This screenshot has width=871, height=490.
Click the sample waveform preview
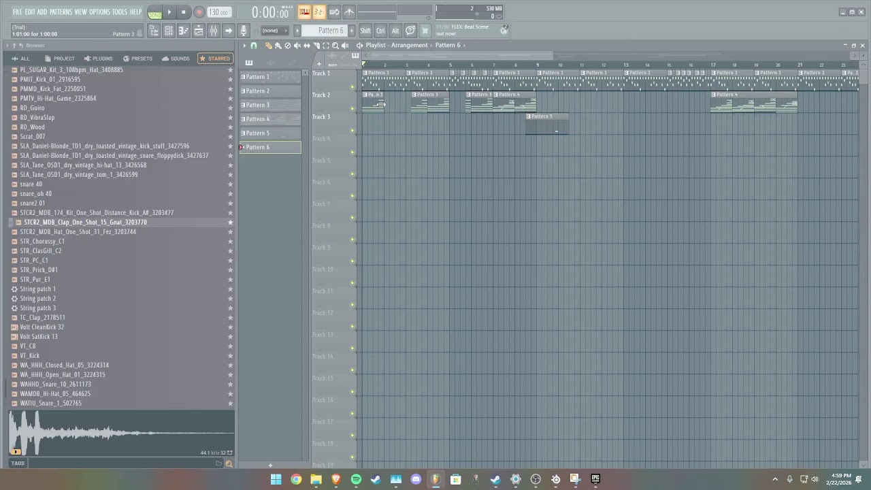coord(121,433)
